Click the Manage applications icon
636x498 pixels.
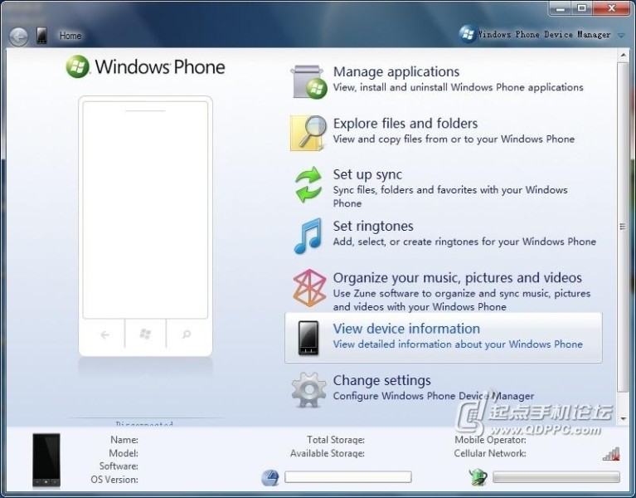click(x=308, y=81)
